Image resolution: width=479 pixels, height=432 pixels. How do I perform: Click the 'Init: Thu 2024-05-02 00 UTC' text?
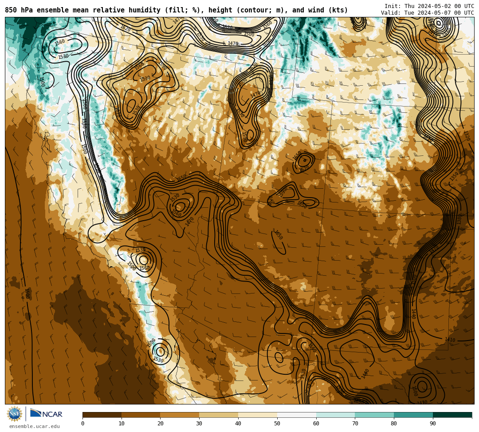429,6
